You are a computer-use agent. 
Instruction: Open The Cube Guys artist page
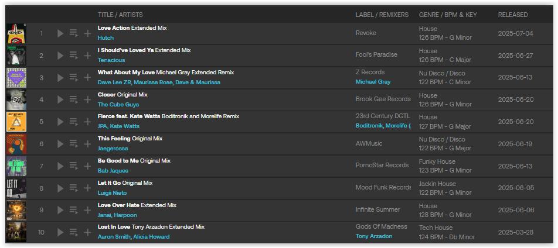pos(118,105)
